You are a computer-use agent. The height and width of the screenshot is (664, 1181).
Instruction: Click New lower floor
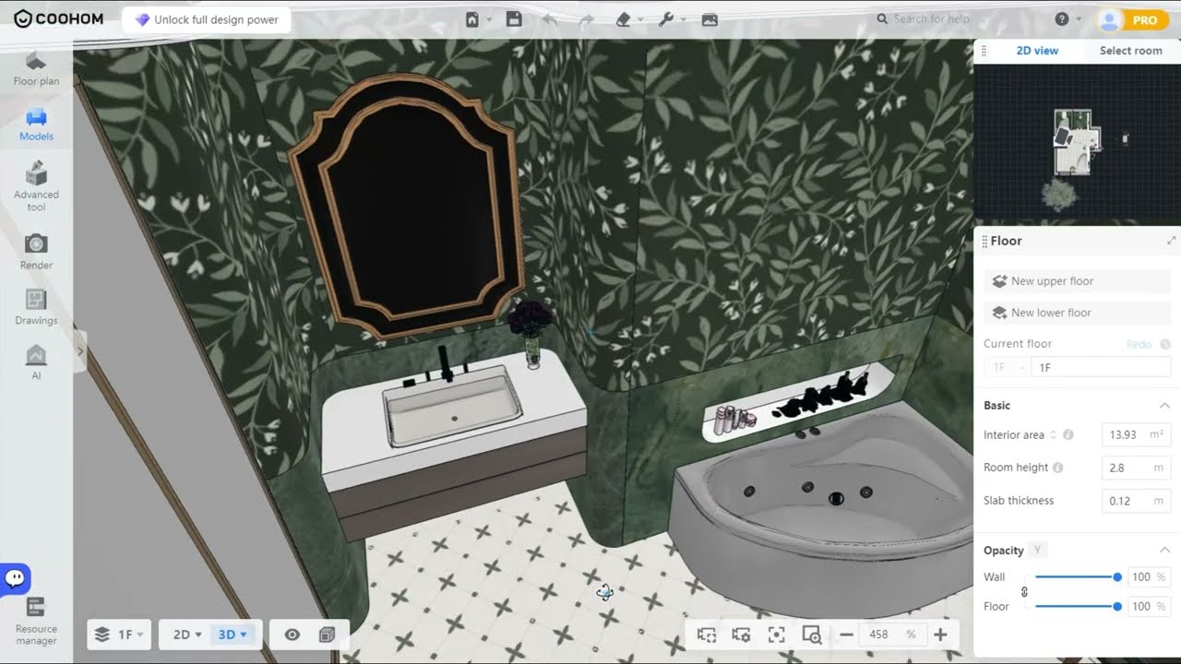point(1077,313)
